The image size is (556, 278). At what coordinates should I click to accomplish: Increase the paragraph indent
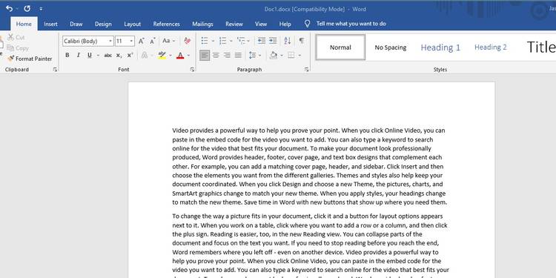[x=273, y=41]
